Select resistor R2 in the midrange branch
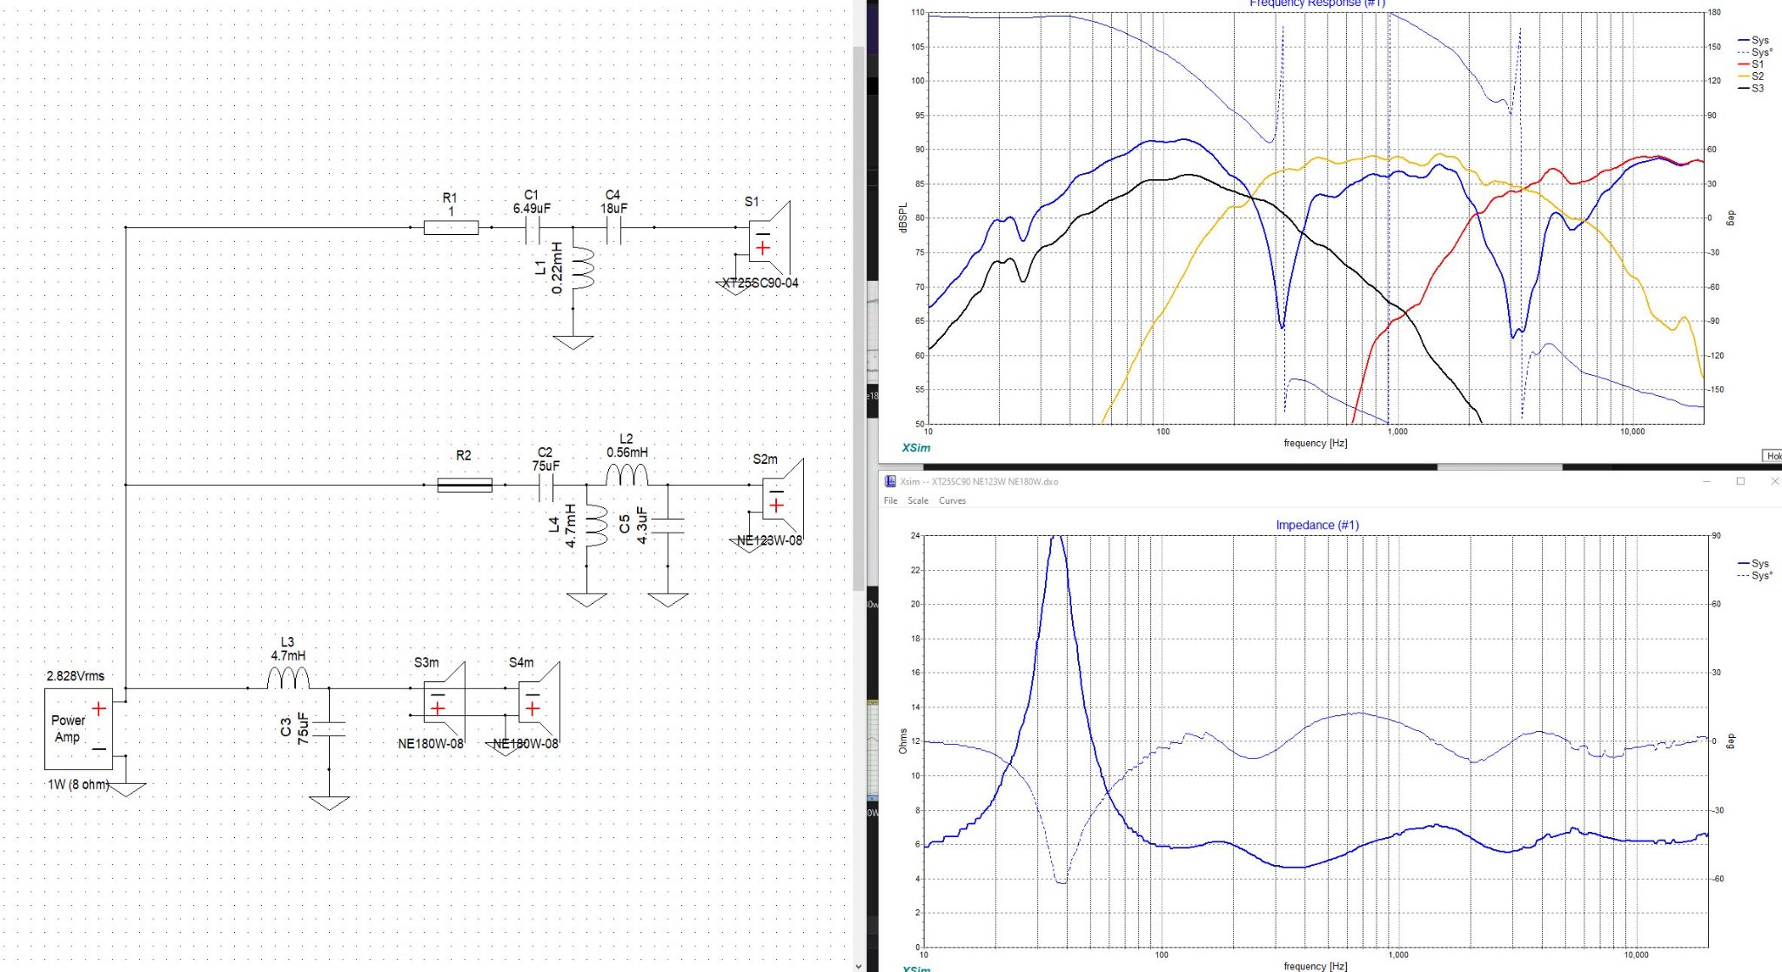The image size is (1782, 972). pyautogui.click(x=464, y=485)
